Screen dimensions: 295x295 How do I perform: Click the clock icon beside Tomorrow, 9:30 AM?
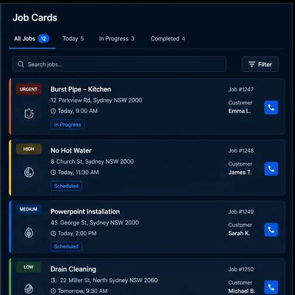tap(53, 291)
